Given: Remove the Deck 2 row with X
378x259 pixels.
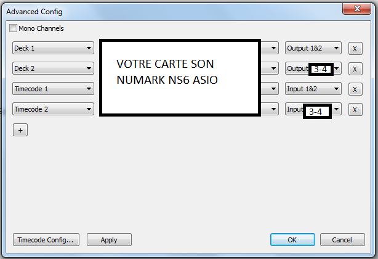Looking at the screenshot, I should (355, 68).
